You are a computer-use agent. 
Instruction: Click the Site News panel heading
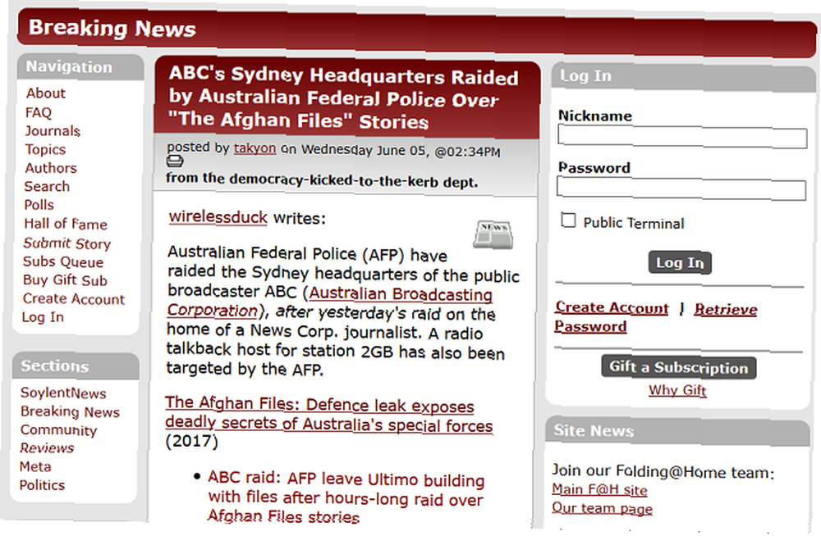tap(594, 431)
